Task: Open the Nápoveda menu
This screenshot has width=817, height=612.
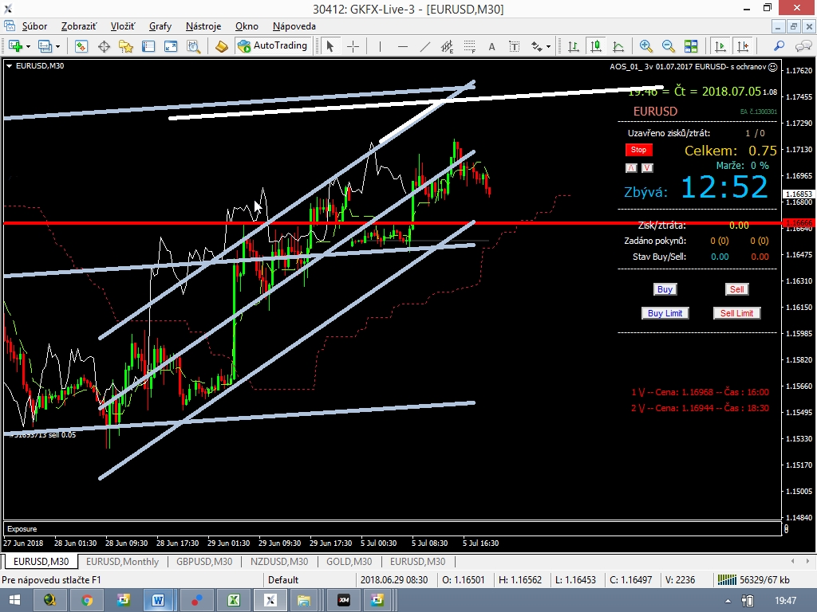Action: click(294, 26)
